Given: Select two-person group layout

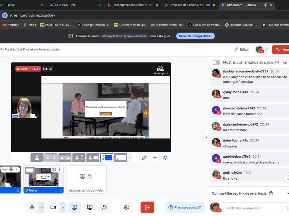Looking at the screenshot, I should click(x=65, y=158).
